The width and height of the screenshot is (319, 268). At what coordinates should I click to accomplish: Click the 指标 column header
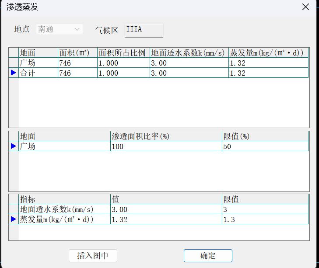[64, 199]
